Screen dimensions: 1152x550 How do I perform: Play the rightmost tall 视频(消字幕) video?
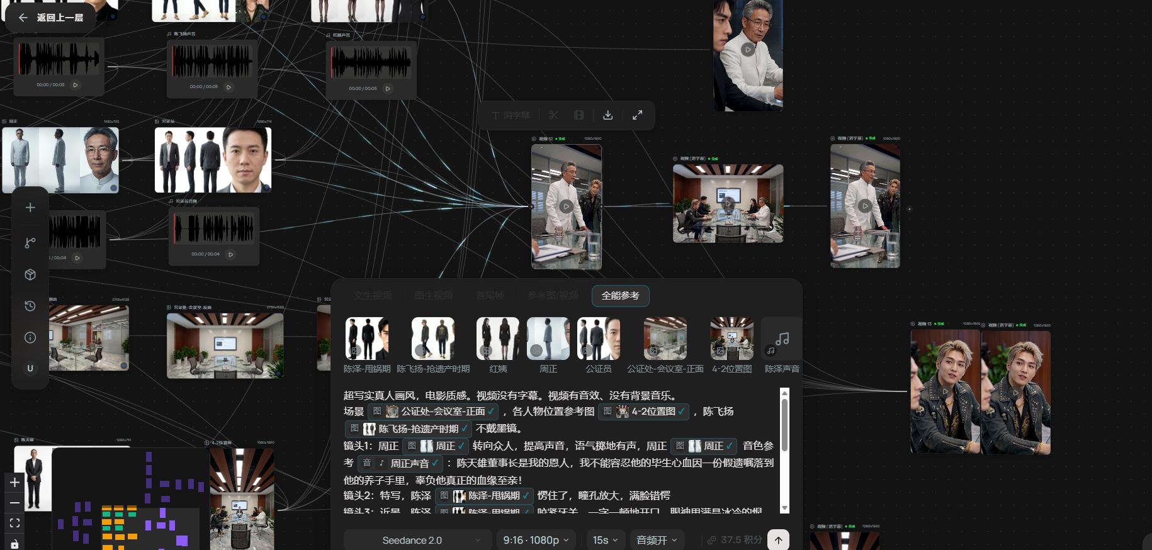[865, 206]
